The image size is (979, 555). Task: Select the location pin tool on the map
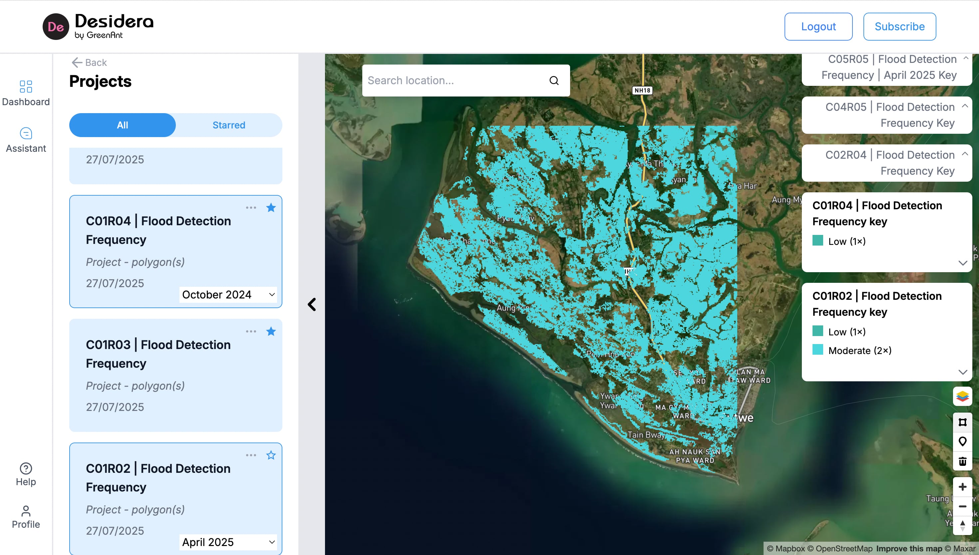coord(963,442)
